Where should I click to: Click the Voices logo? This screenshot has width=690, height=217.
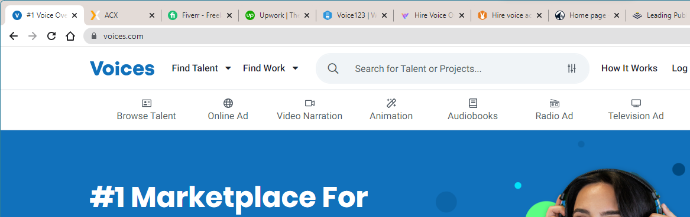(122, 68)
